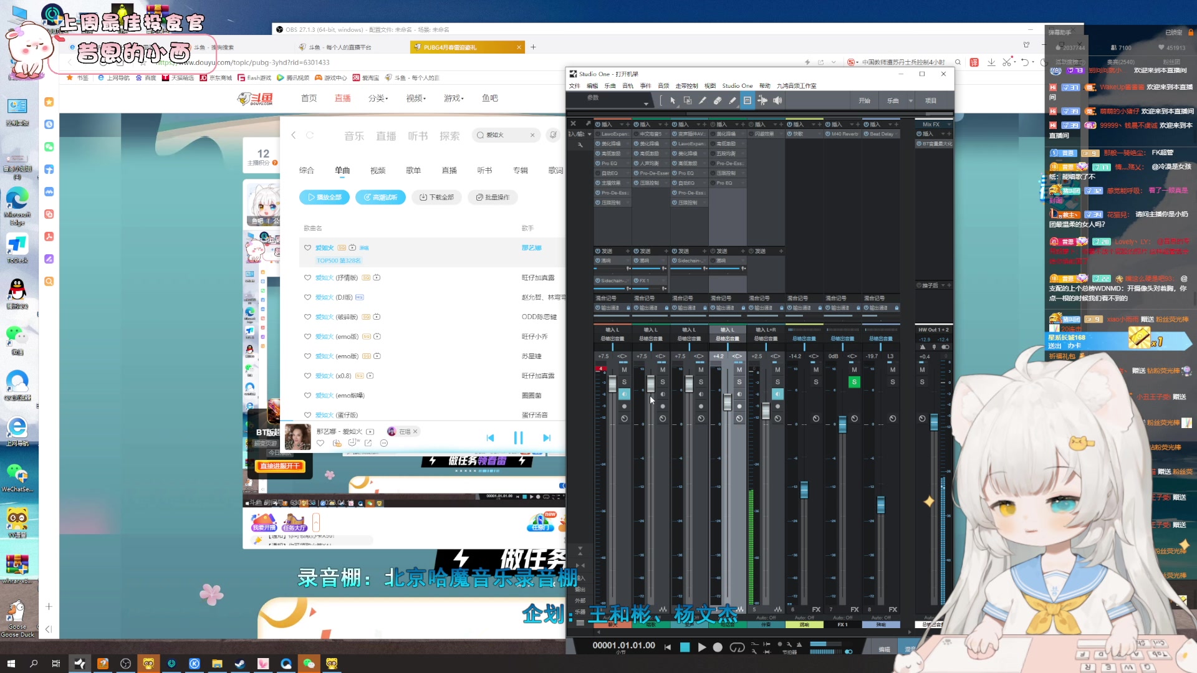Expand the Mix FX dropdown

pyautogui.click(x=949, y=125)
